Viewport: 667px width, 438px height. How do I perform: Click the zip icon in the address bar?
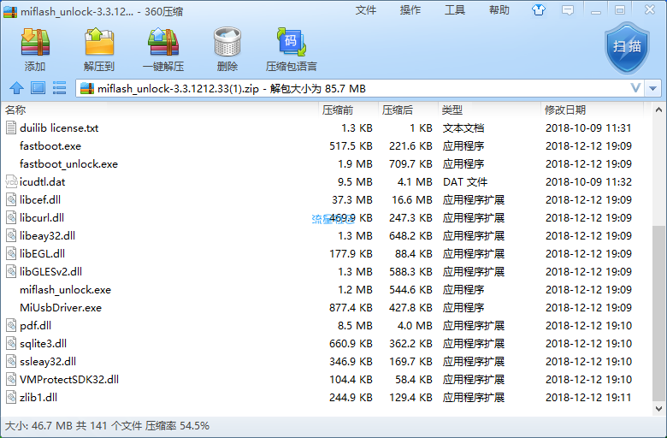(x=87, y=88)
